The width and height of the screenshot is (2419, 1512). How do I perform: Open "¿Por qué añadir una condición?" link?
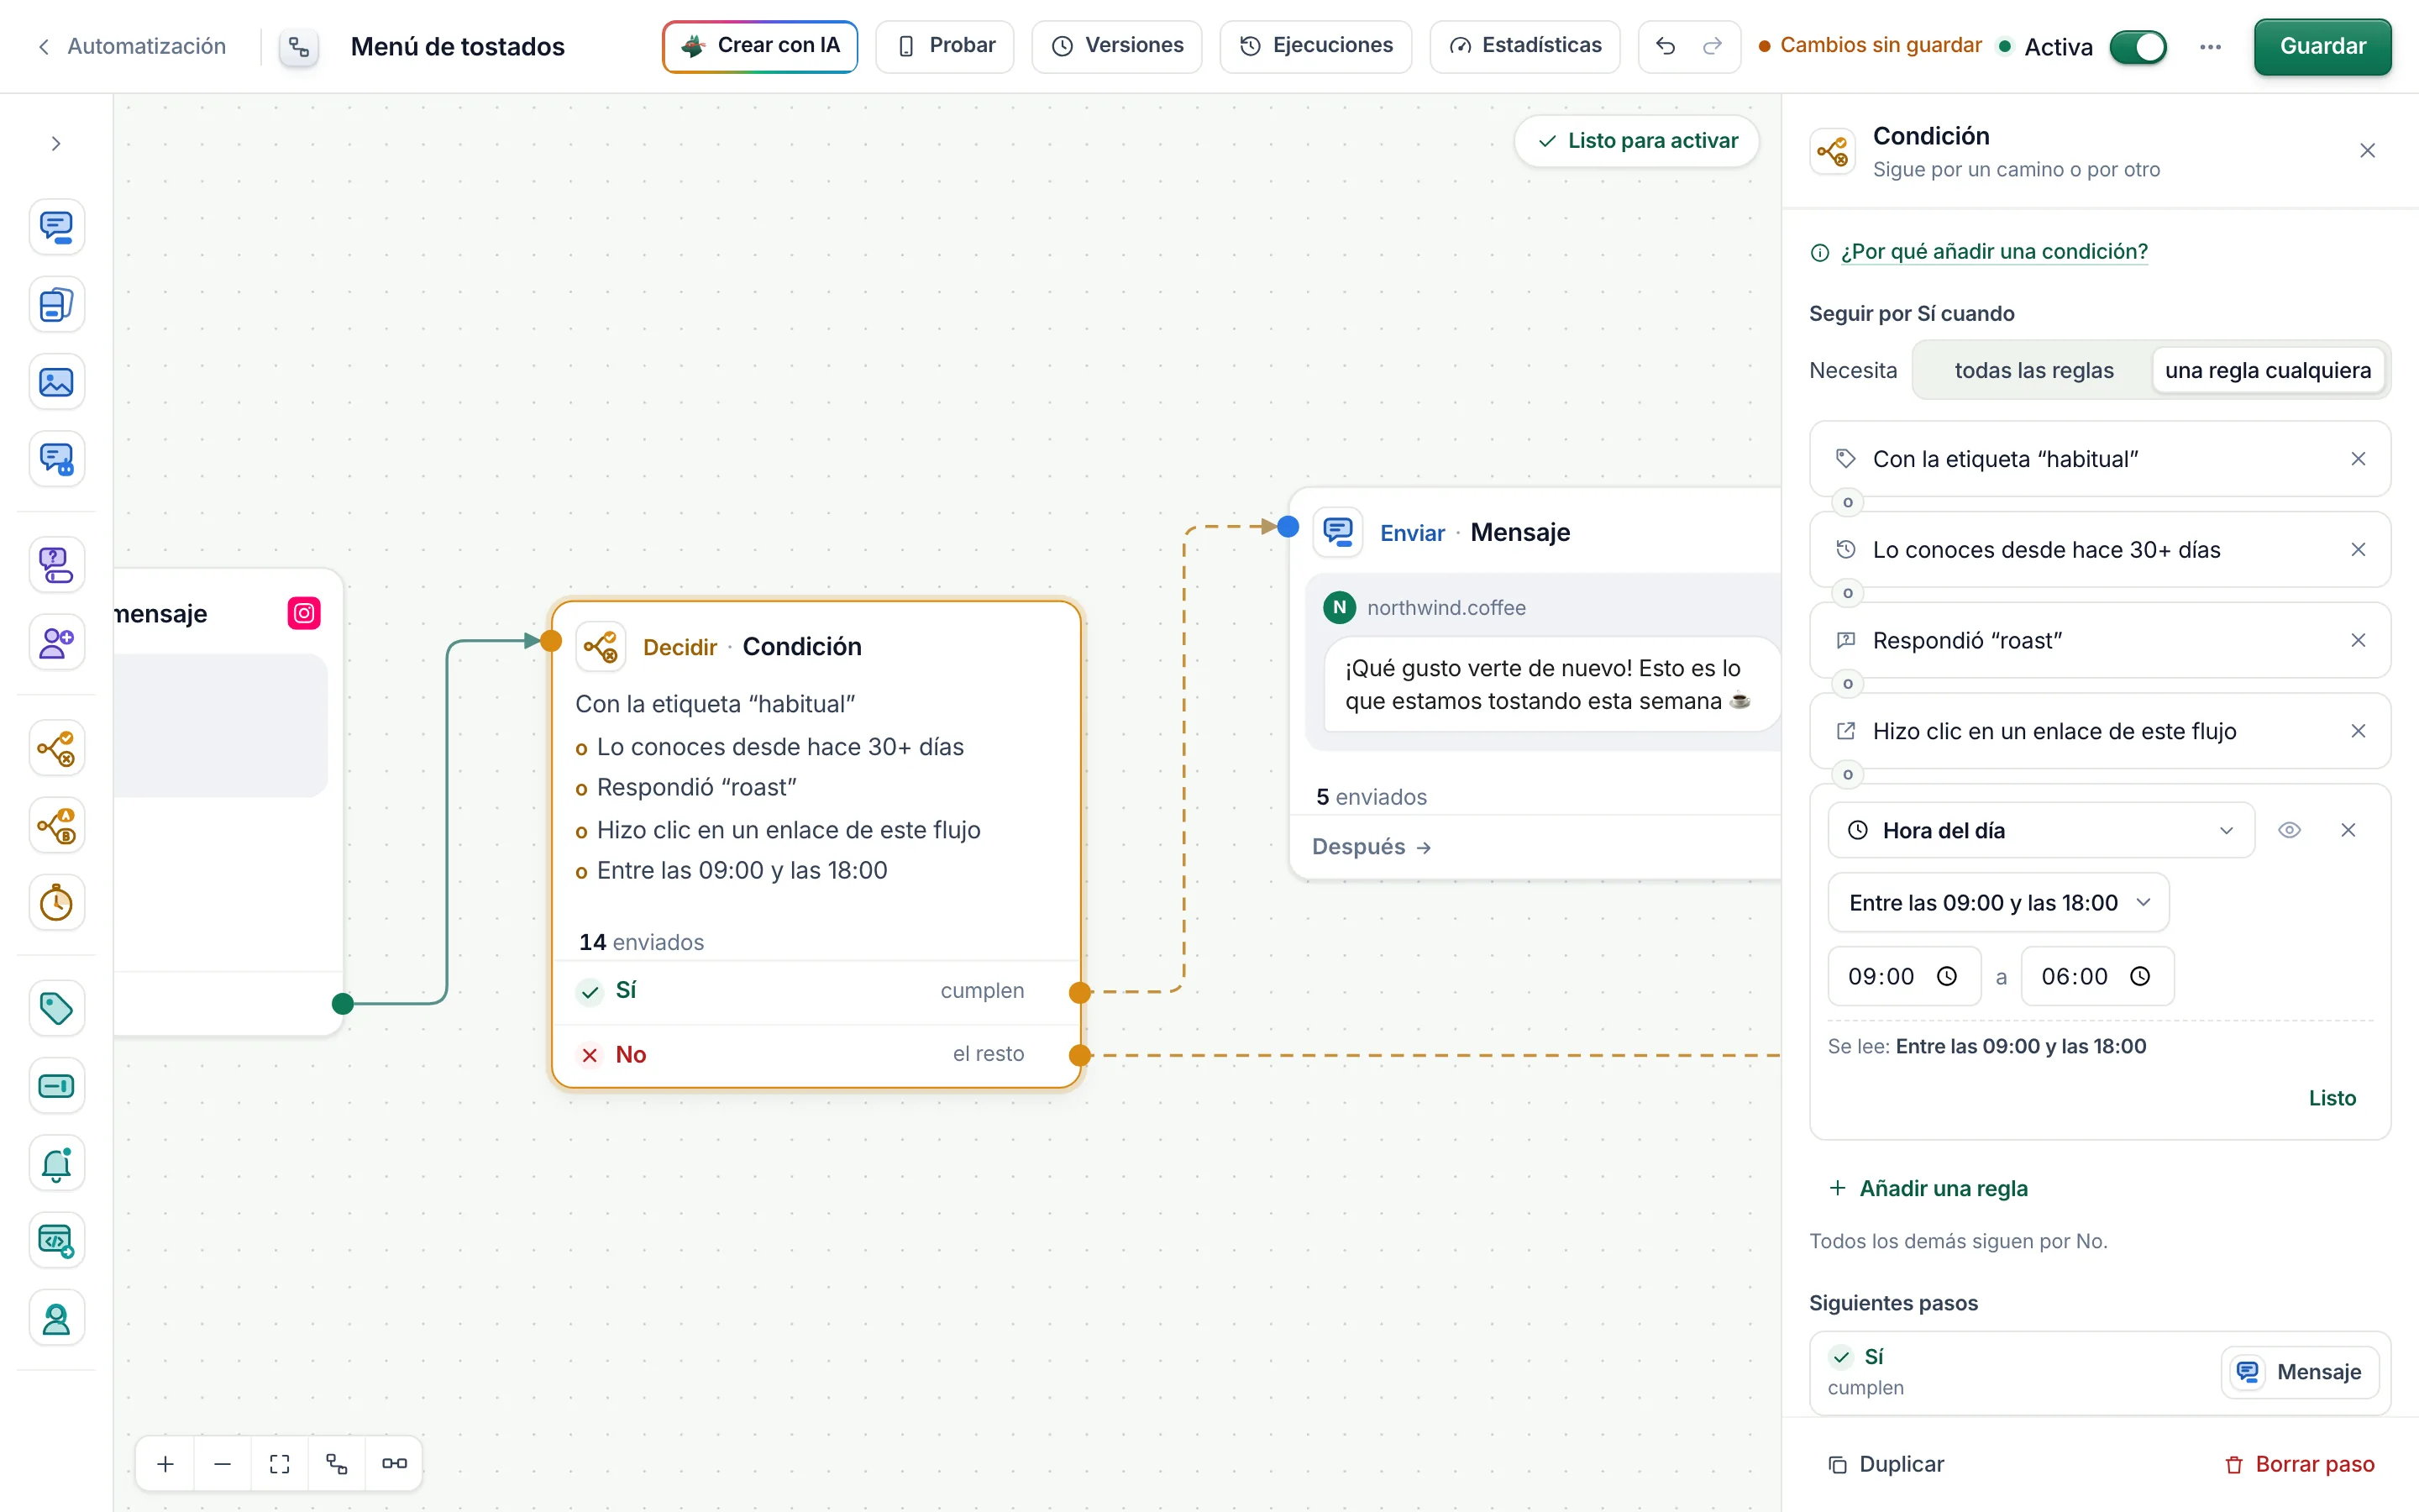pyautogui.click(x=1993, y=251)
